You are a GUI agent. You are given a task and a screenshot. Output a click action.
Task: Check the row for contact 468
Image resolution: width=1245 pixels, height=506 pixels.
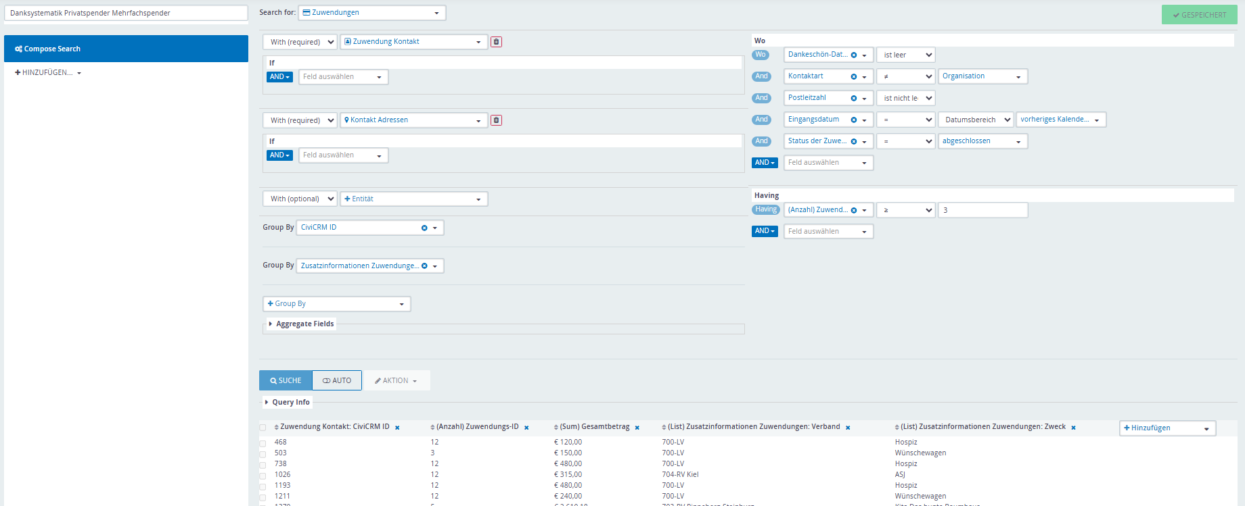(263, 443)
